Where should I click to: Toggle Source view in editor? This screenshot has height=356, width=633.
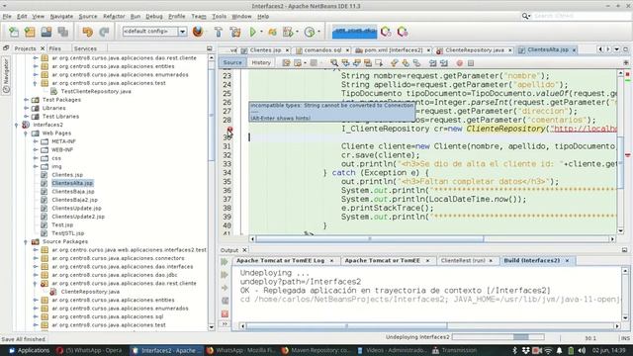232,62
